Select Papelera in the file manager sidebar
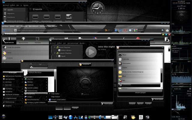The image size is (192, 120). coord(14,13)
